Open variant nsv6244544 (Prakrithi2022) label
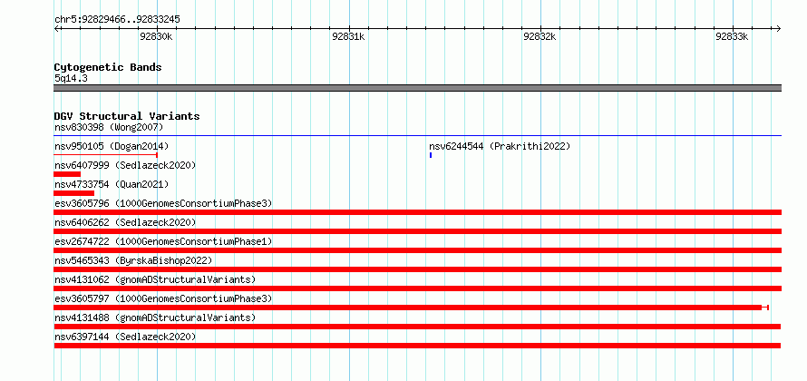 500,146
